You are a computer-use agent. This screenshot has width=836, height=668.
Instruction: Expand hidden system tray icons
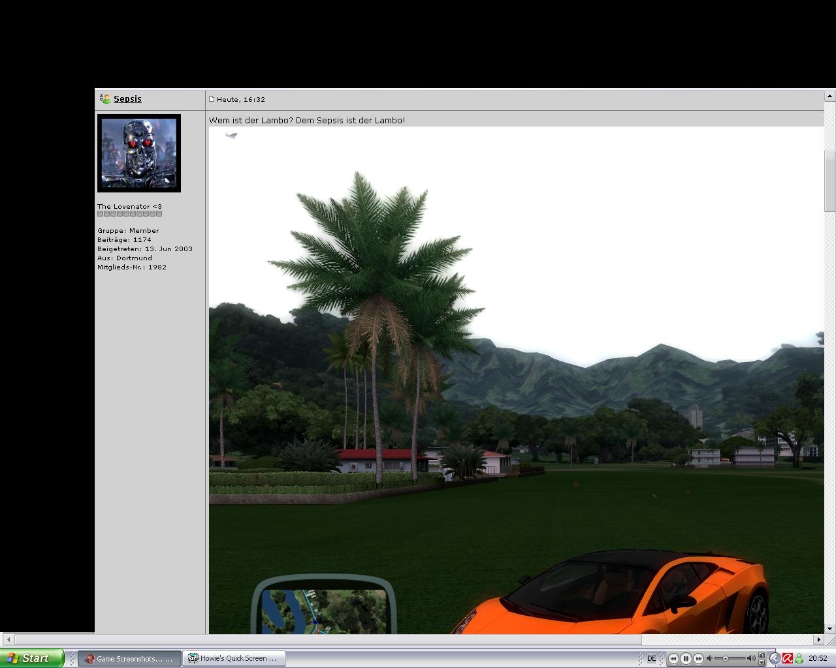pos(775,658)
